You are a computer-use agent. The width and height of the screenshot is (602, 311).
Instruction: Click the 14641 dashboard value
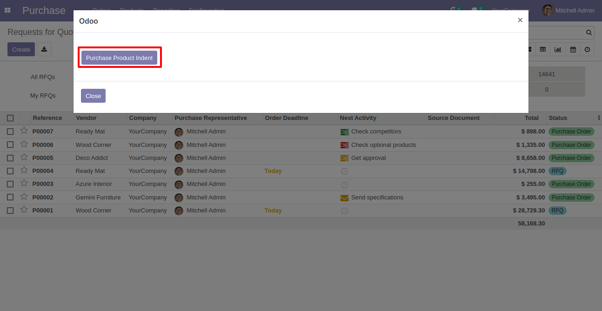click(547, 74)
